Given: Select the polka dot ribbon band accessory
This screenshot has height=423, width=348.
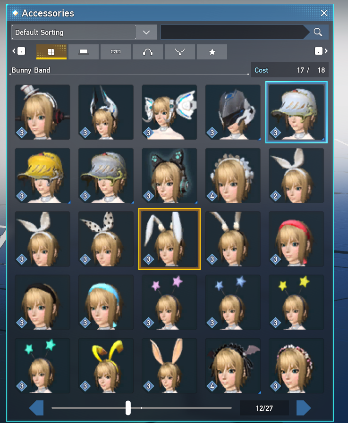Looking at the screenshot, I should 106,239.
